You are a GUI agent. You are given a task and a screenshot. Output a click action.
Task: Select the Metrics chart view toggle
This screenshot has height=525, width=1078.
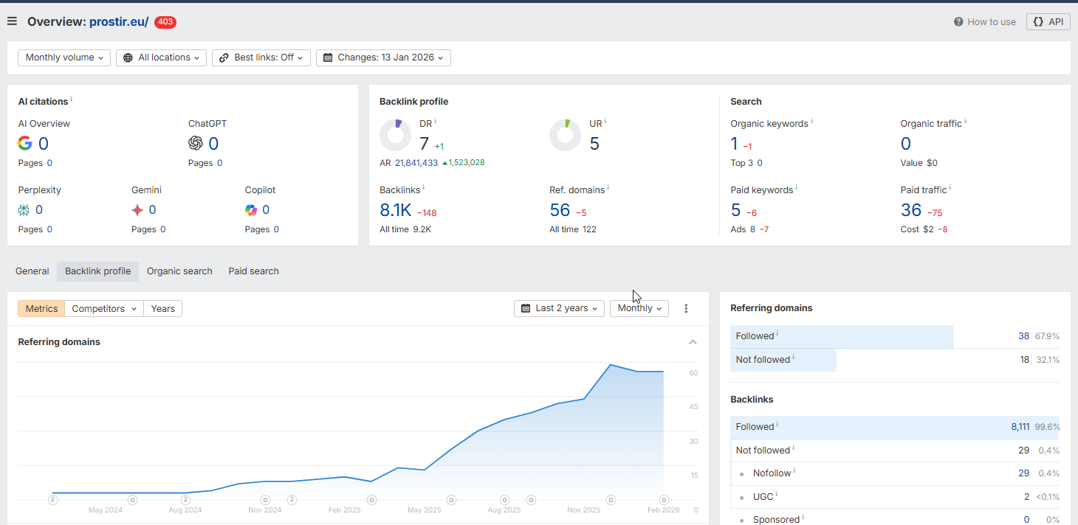coord(41,309)
